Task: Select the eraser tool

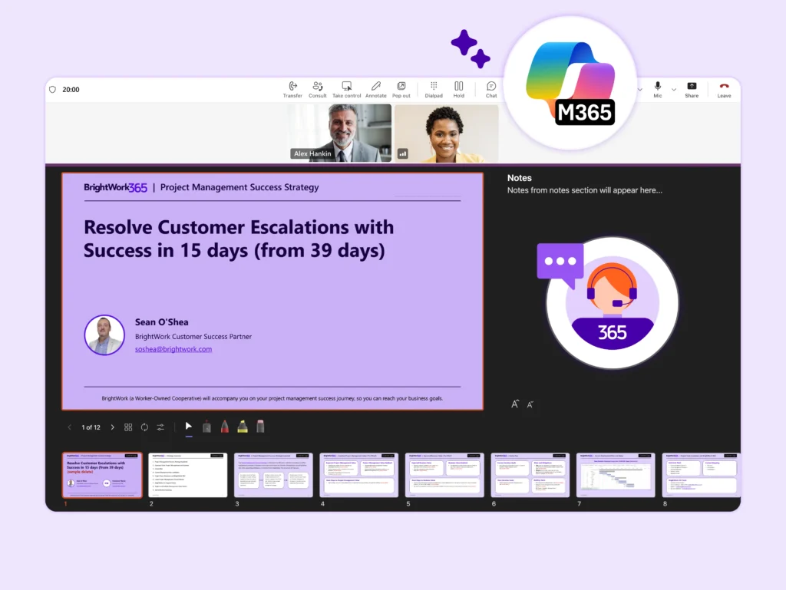Action: click(x=260, y=427)
